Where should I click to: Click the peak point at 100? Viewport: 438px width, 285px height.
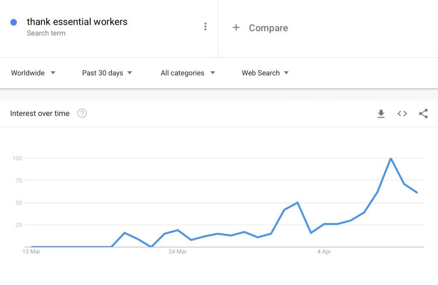[391, 158]
